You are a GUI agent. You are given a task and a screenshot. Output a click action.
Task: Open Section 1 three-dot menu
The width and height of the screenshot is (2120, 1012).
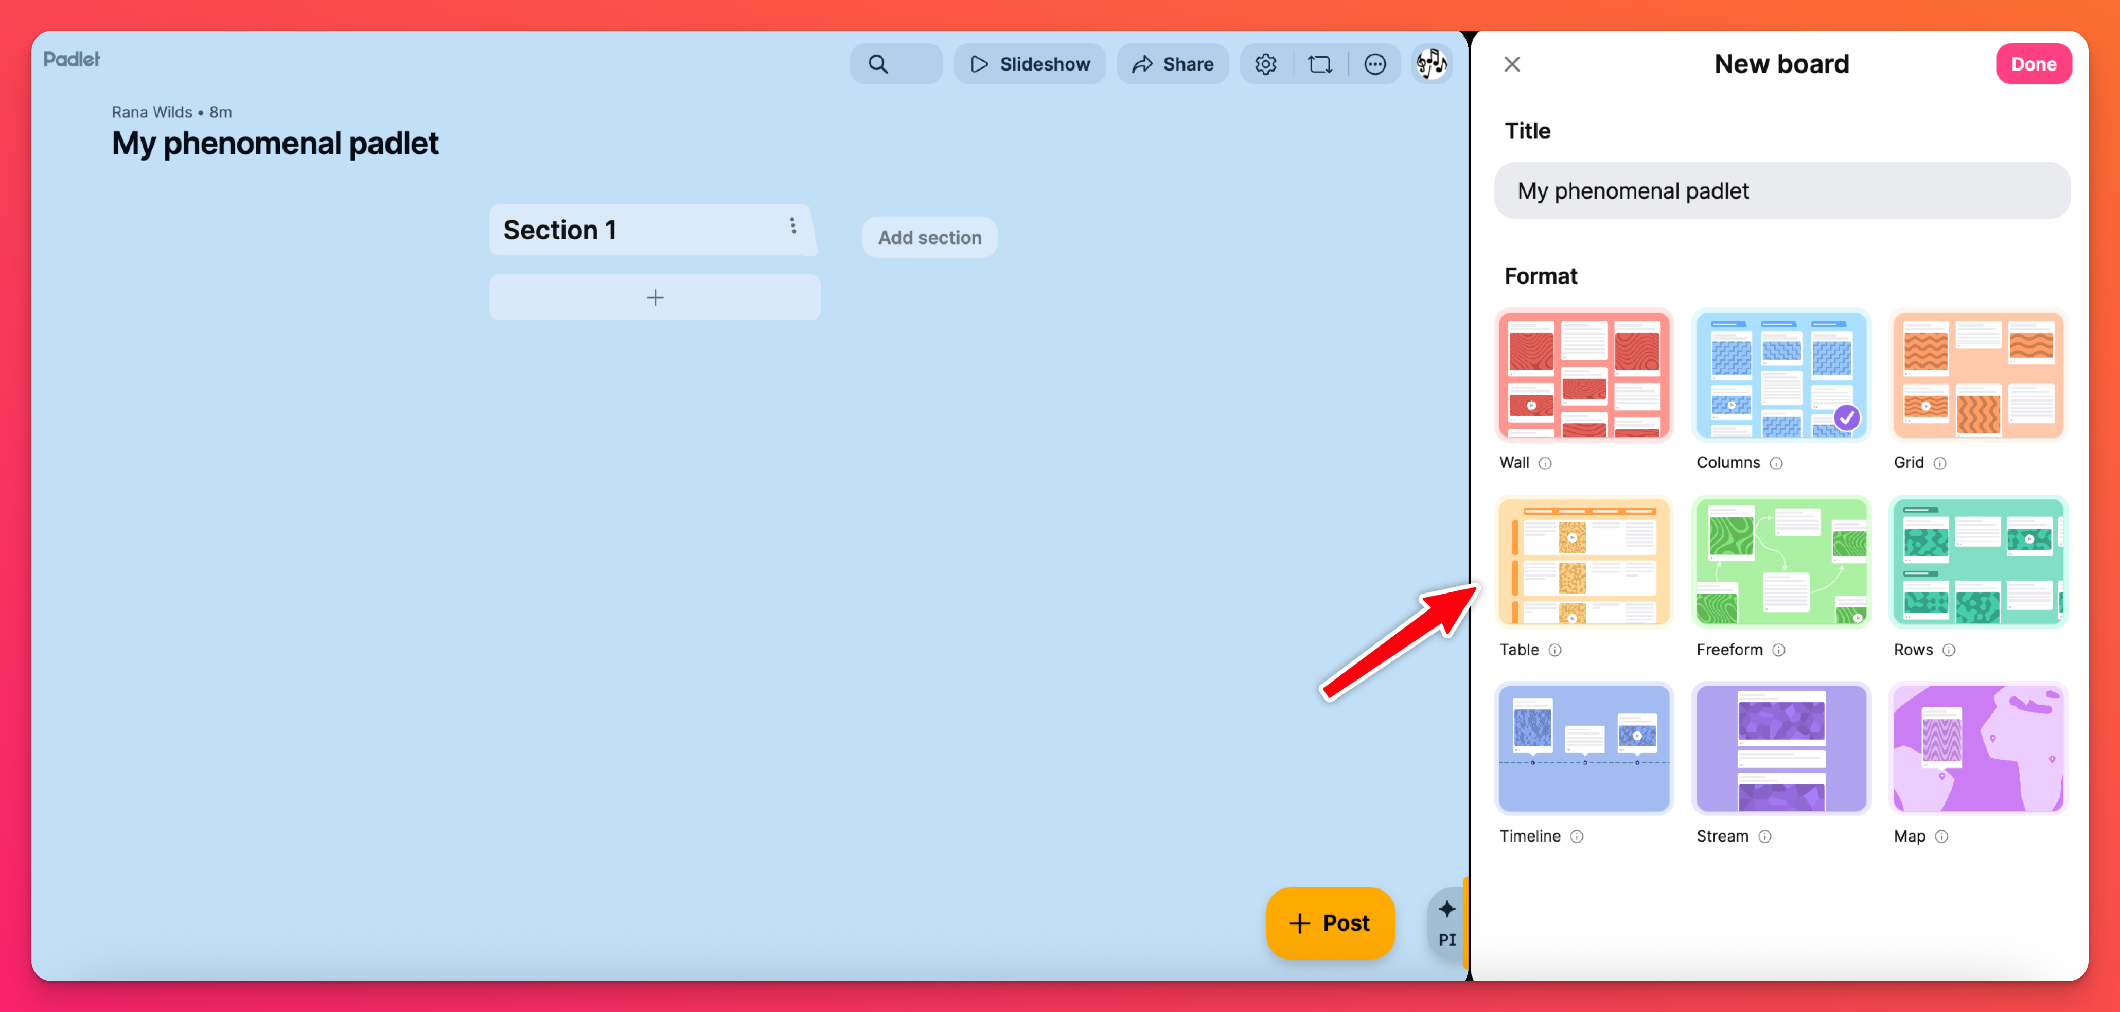point(792,225)
